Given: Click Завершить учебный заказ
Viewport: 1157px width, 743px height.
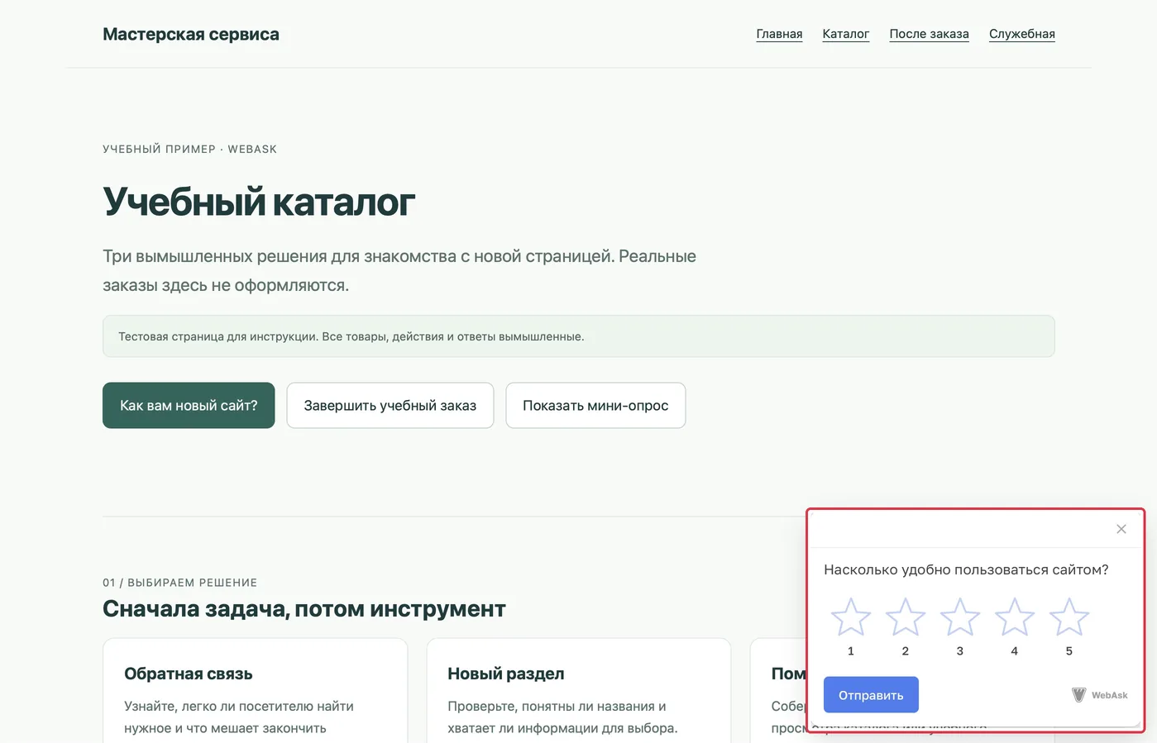Looking at the screenshot, I should click(390, 405).
